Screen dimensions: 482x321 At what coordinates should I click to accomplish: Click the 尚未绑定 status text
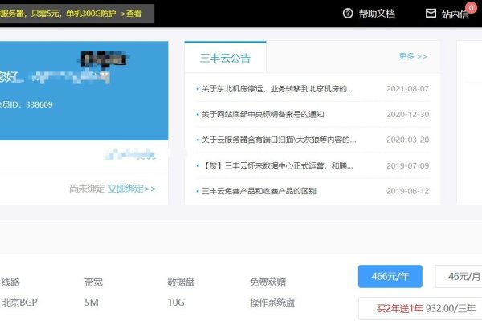point(87,189)
